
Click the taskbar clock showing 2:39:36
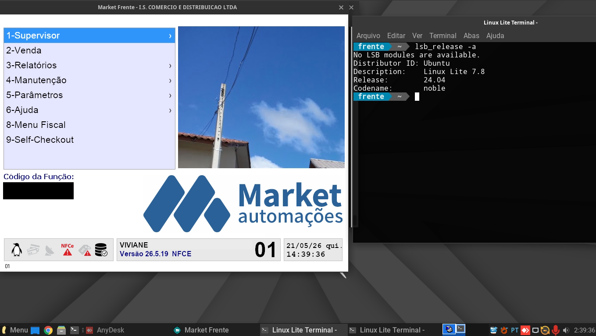tap(584, 330)
